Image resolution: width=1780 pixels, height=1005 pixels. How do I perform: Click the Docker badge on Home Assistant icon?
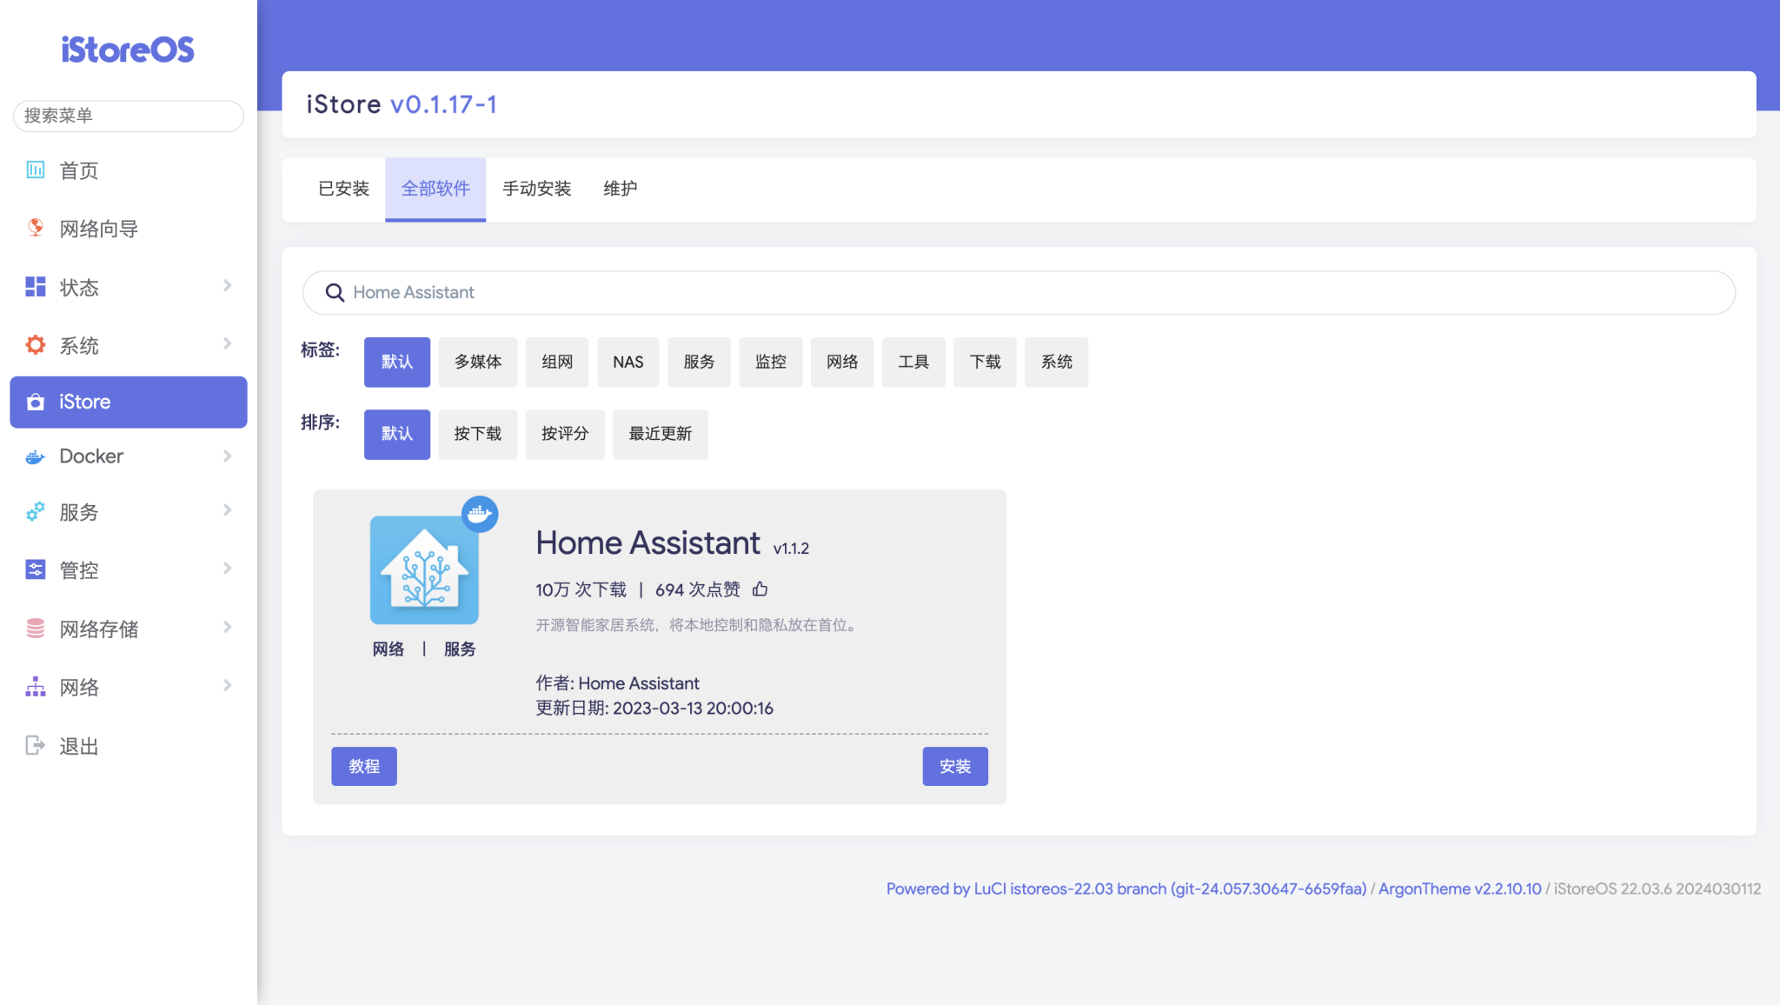click(479, 514)
